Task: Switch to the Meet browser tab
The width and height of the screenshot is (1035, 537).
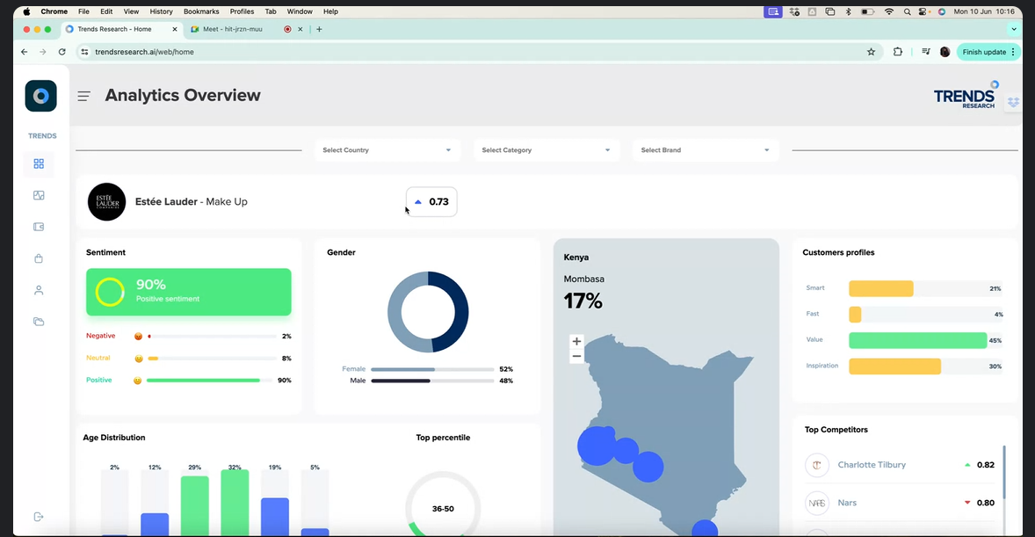Action: point(235,29)
